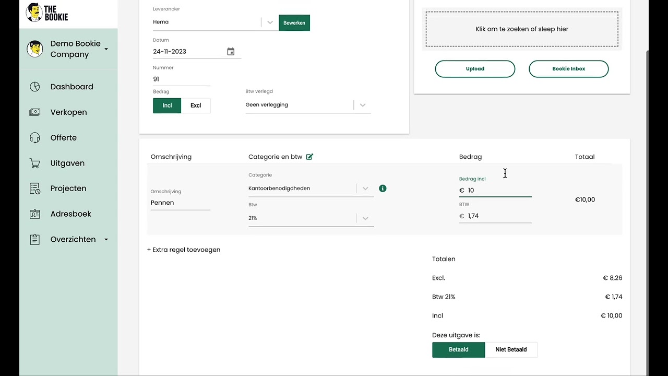Mark expense as Betaald

459,350
